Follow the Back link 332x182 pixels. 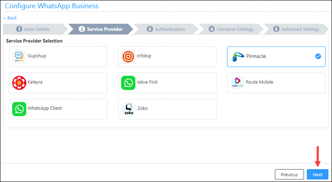click(10, 18)
